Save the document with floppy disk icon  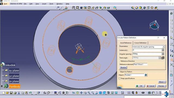click(11, 93)
